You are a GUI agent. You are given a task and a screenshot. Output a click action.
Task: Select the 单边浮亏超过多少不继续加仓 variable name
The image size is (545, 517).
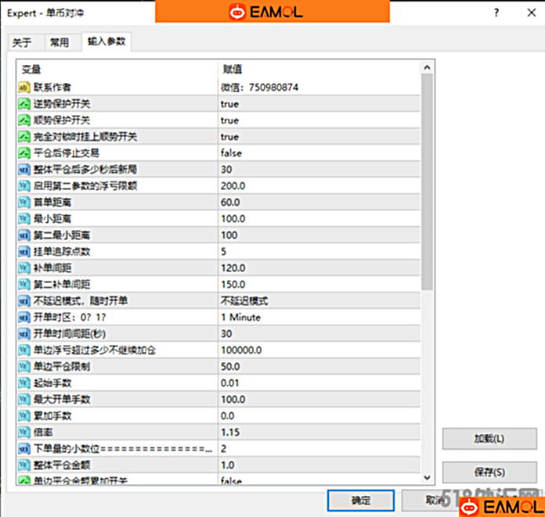(95, 350)
